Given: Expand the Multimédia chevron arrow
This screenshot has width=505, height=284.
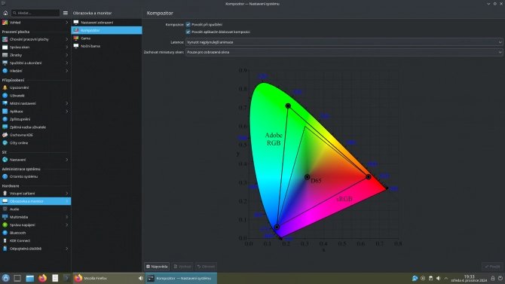Looking at the screenshot, I should point(66,217).
